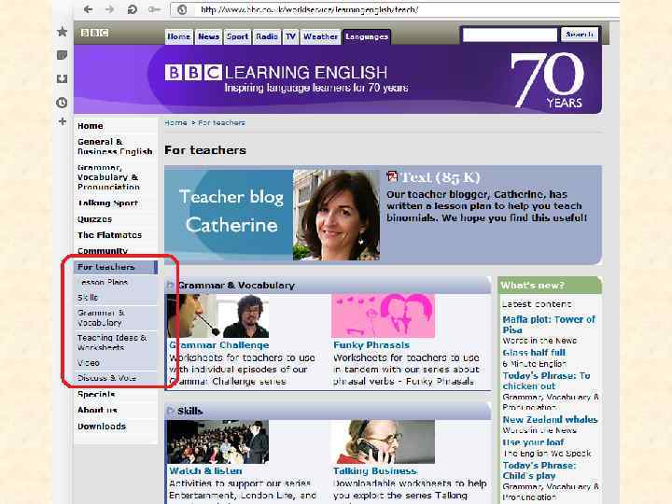Open the Sport tab
672x504 pixels.
coord(237,36)
